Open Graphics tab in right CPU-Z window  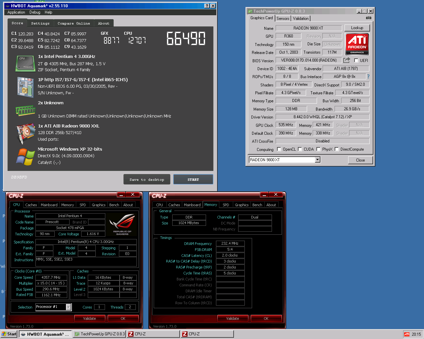(x=242, y=205)
